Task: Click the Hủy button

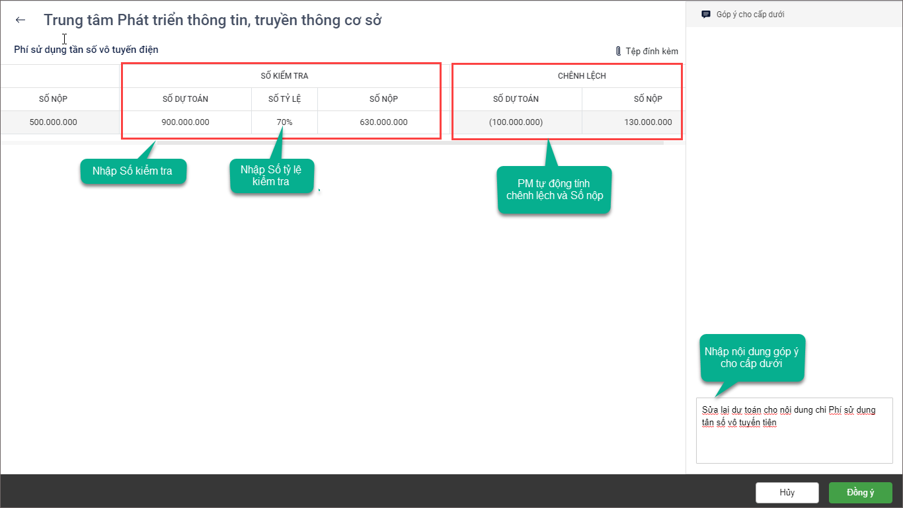Action: (x=787, y=492)
